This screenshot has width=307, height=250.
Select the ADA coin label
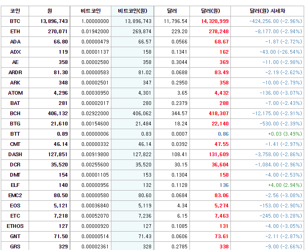(x=15, y=41)
